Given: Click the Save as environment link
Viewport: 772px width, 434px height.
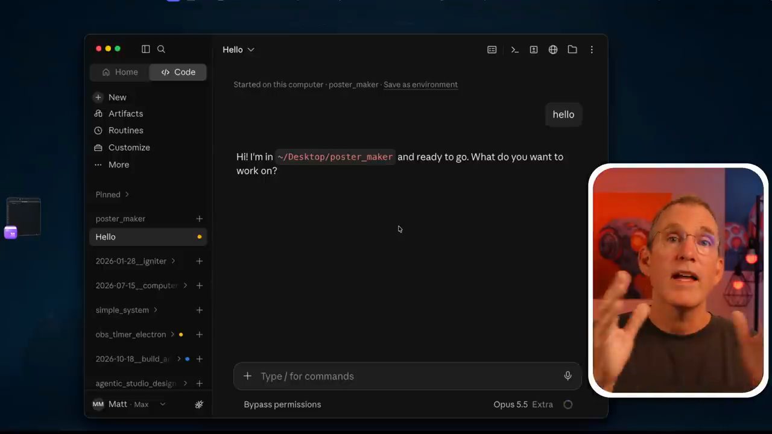Looking at the screenshot, I should [420, 84].
